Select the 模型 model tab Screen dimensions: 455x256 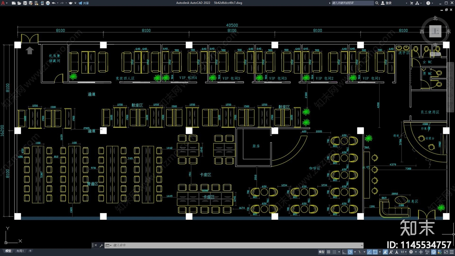click(x=8, y=251)
